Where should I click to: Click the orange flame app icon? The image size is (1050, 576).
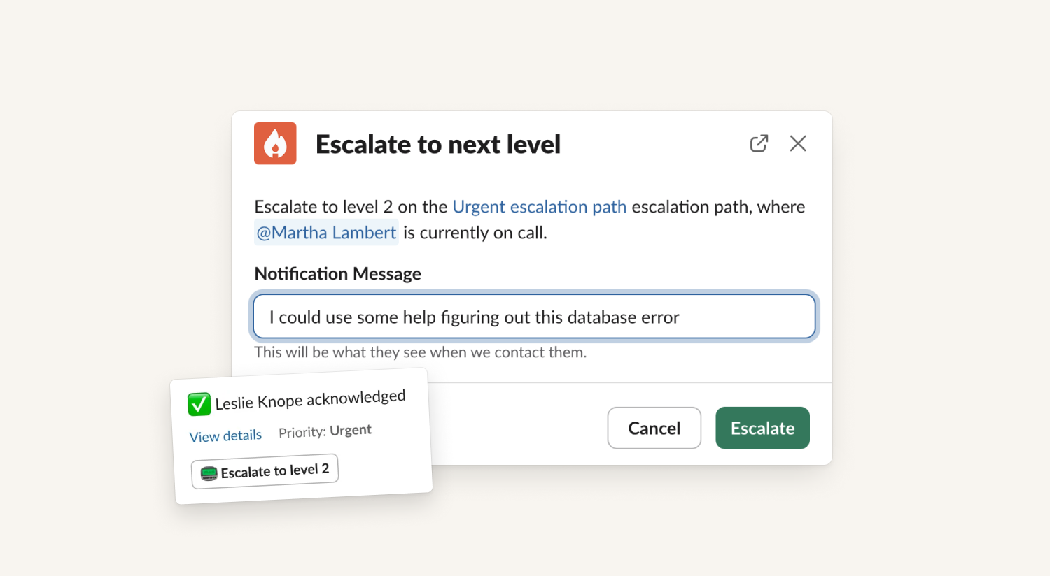(275, 143)
